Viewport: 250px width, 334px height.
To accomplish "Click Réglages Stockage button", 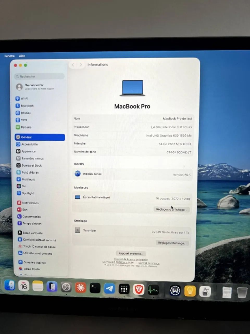I will (x=172, y=243).
